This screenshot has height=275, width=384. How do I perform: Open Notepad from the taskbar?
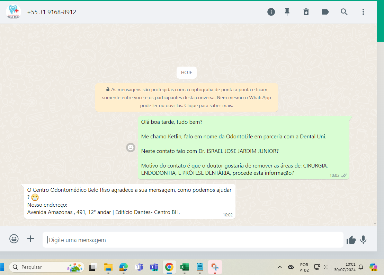pos(200,267)
